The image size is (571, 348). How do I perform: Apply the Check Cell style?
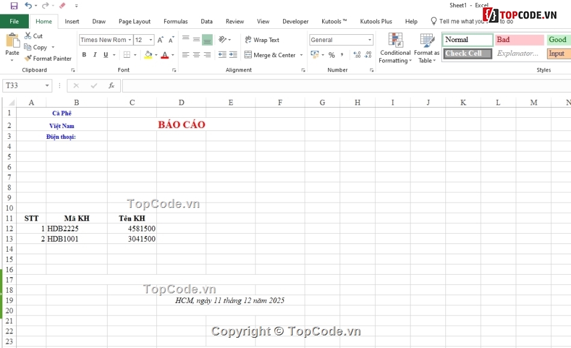(468, 53)
